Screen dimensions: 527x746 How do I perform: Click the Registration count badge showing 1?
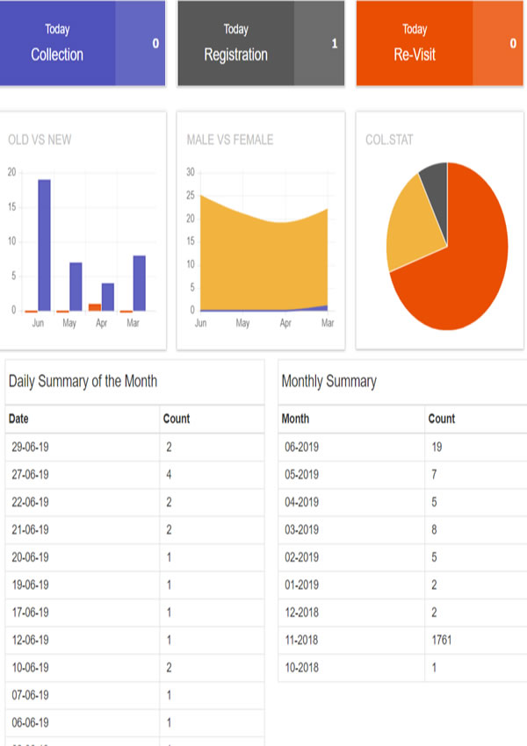pyautogui.click(x=334, y=43)
